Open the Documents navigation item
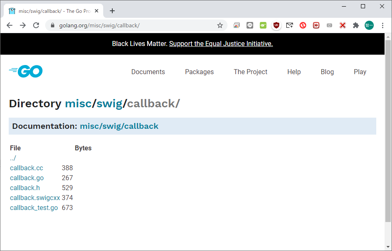The image size is (392, 251). [148, 72]
